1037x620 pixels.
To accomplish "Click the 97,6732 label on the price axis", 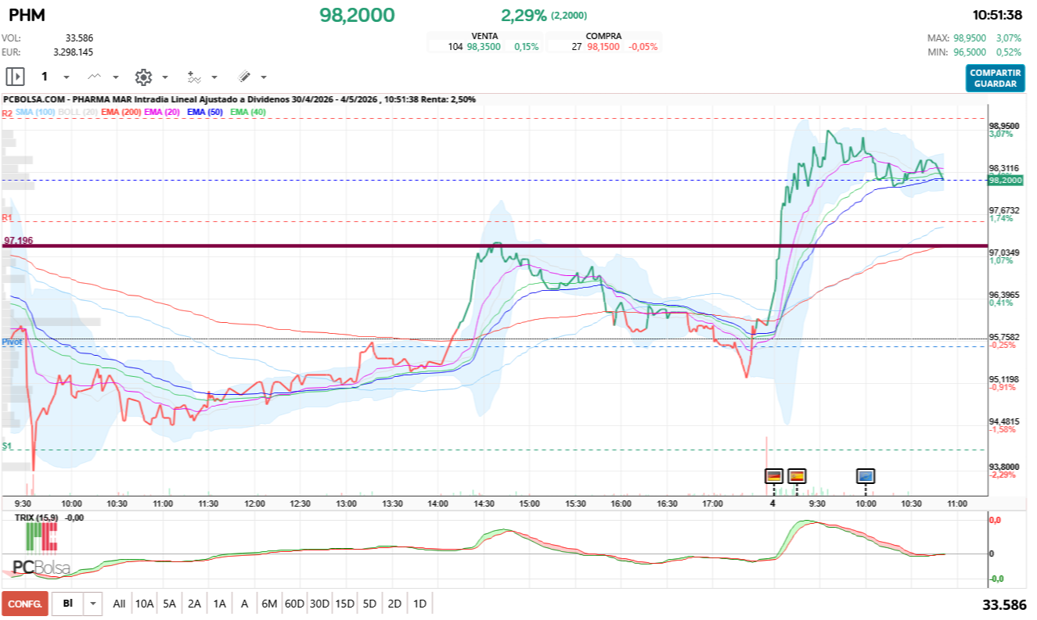I will tap(1005, 210).
